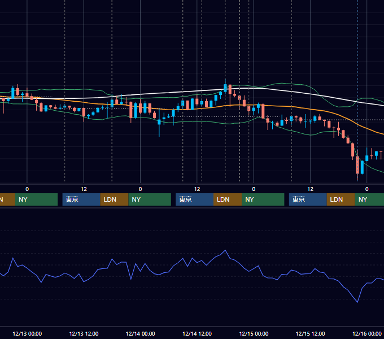
Task: Click the 12/14 00:00 date label
Action: click(x=140, y=333)
